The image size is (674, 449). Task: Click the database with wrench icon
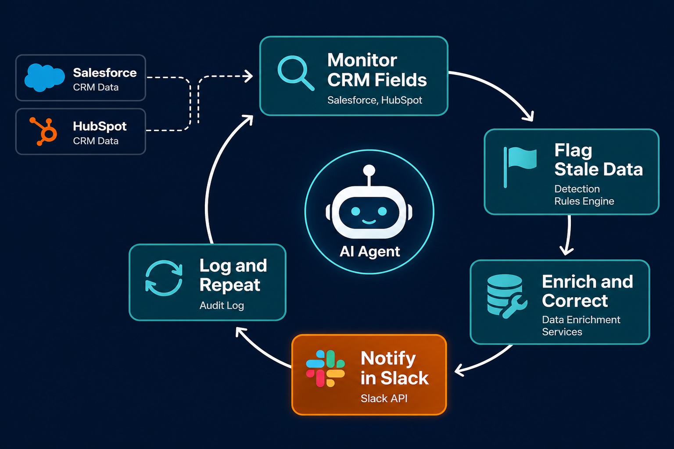pos(507,296)
